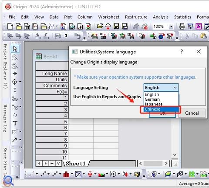Viewport: 209px width, 188px height.
Task: Click the Print icon
Action: point(182,26)
